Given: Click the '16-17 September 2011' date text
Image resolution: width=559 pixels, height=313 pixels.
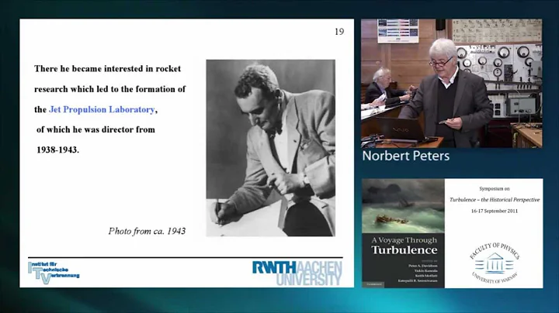Looking at the screenshot, I should tap(494, 211).
